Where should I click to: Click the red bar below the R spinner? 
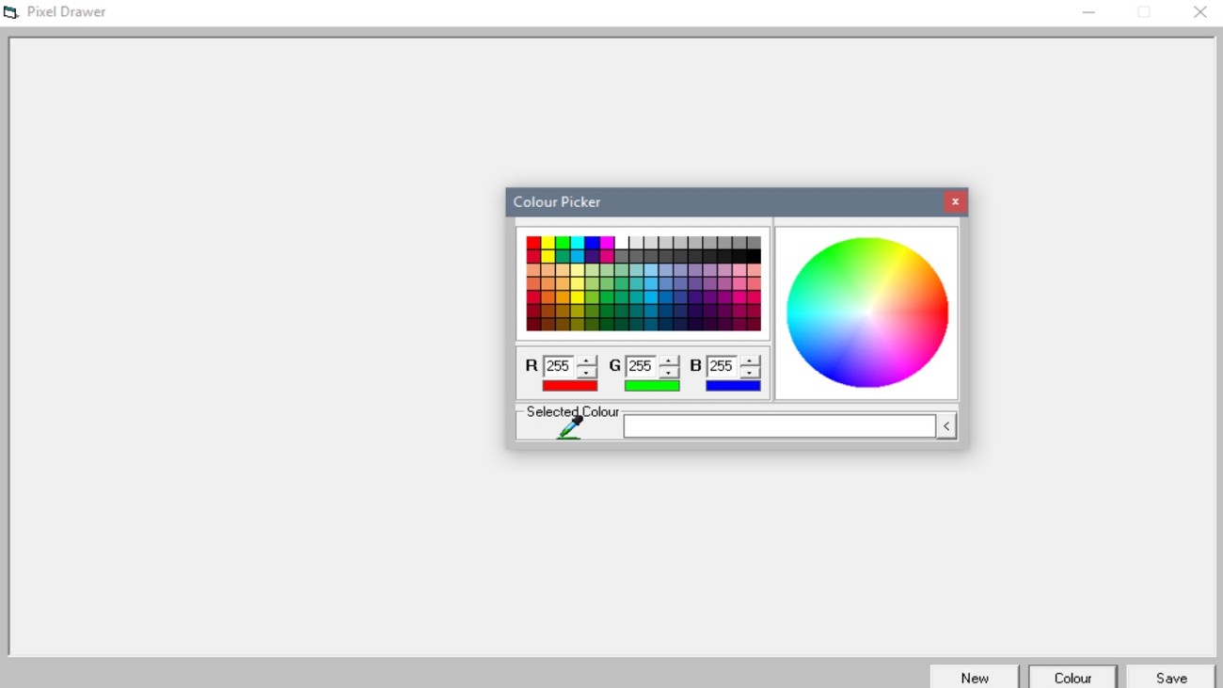570,384
